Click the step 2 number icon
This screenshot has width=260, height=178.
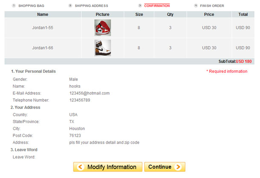(x=70, y=6)
